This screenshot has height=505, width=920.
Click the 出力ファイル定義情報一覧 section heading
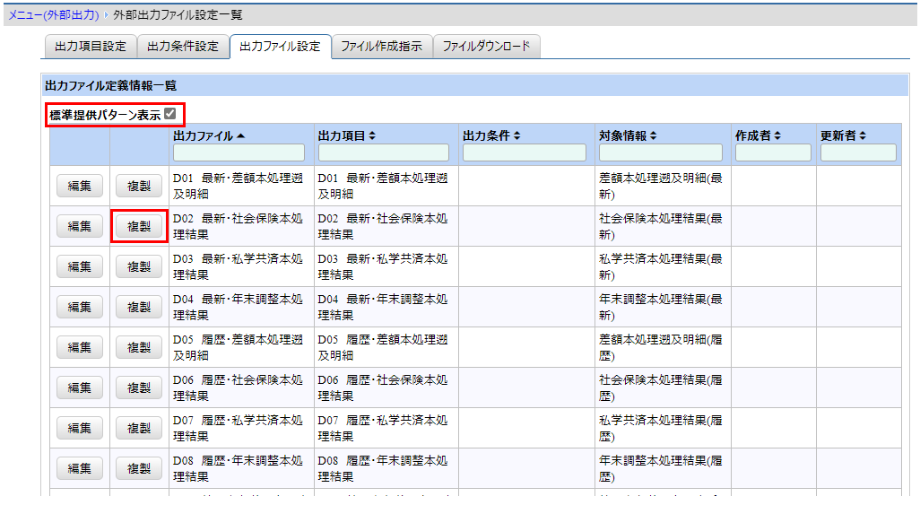coord(111,86)
